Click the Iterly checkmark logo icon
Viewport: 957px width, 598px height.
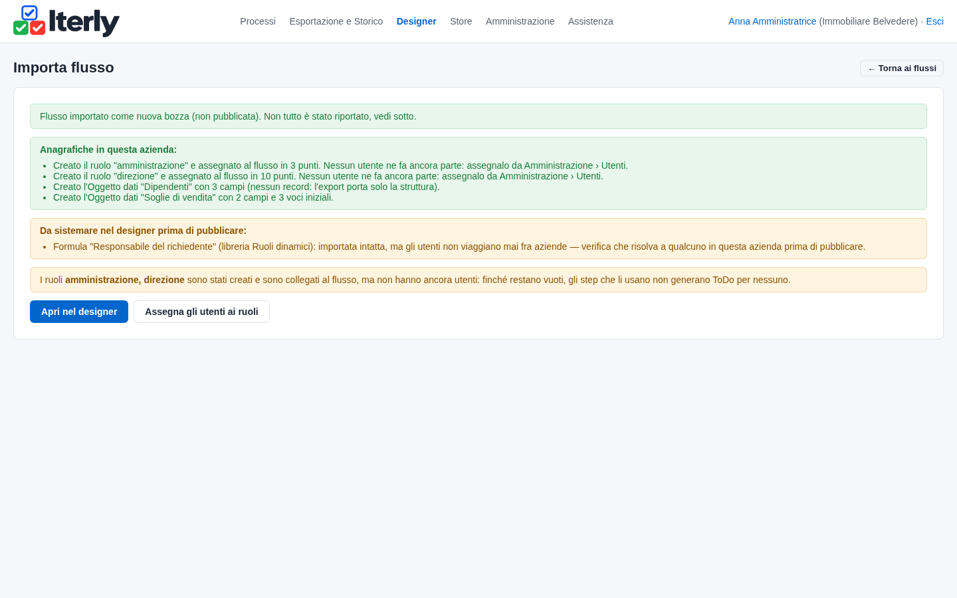[x=29, y=21]
